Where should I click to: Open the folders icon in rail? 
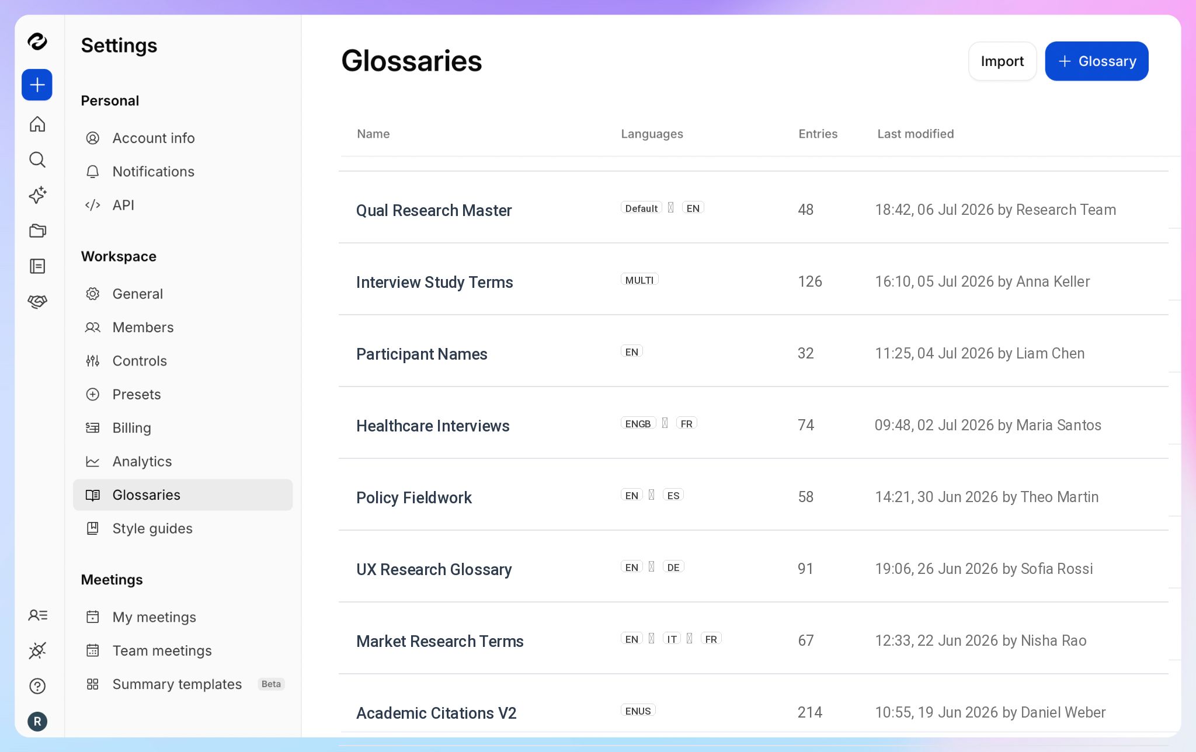pyautogui.click(x=37, y=231)
